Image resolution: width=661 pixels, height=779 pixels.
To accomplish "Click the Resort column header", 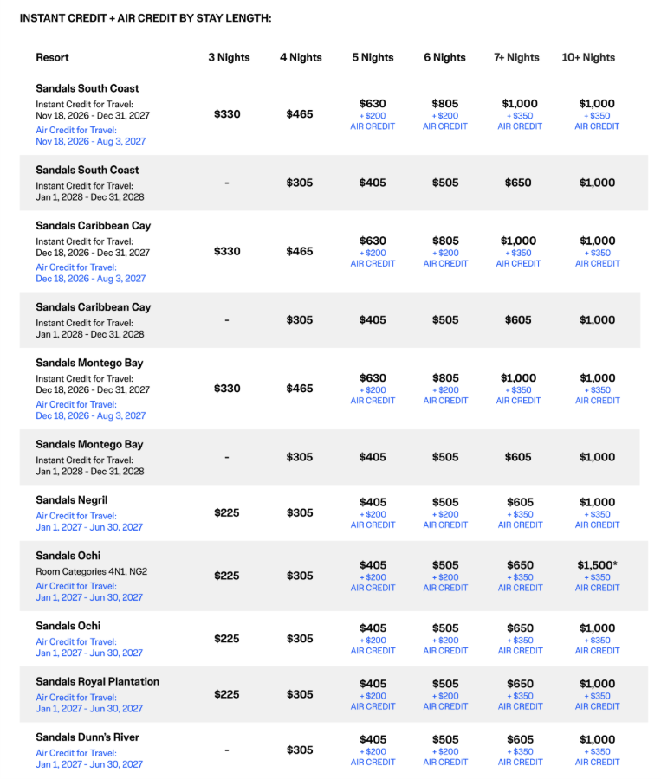I will click(52, 58).
